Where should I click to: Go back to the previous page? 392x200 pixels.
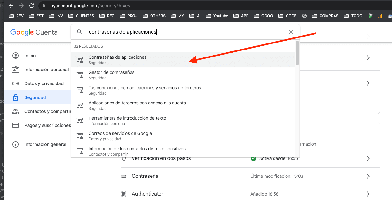click(11, 6)
